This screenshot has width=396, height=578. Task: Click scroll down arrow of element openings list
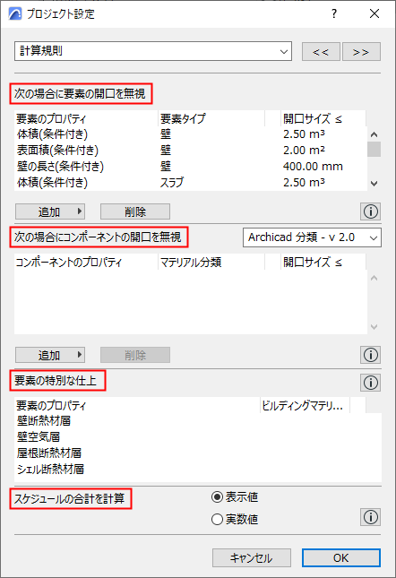(x=374, y=183)
